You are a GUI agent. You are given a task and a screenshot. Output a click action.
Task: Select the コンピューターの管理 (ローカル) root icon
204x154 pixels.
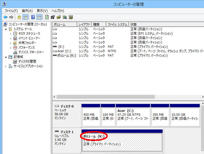click(x=5, y=25)
